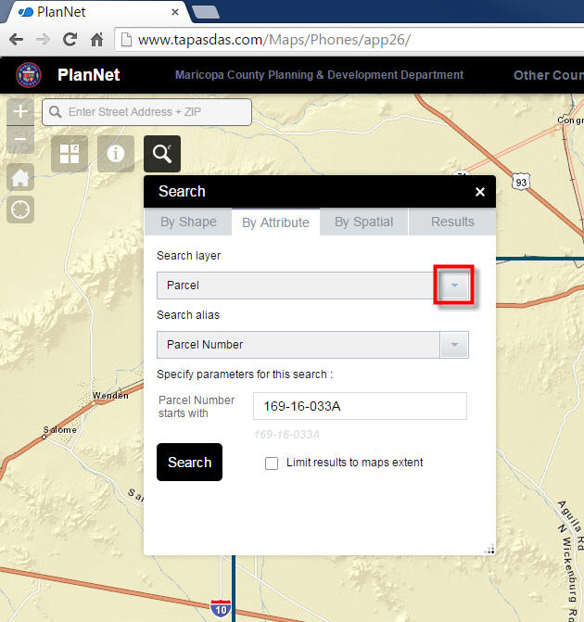The height and width of the screenshot is (622, 584).
Task: Open Maricopa County Planning & Development link
Action: [320, 74]
